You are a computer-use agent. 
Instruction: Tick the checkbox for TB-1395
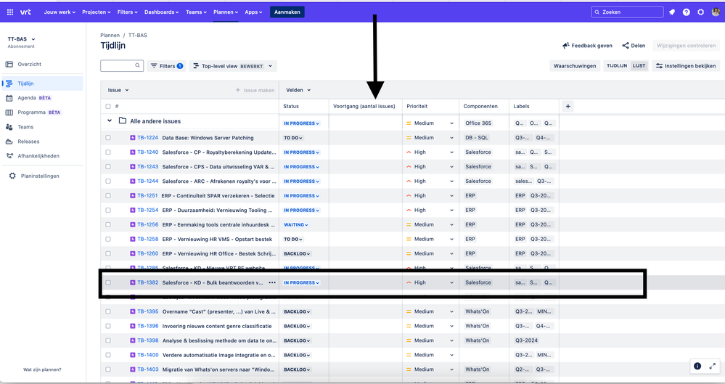click(108, 312)
